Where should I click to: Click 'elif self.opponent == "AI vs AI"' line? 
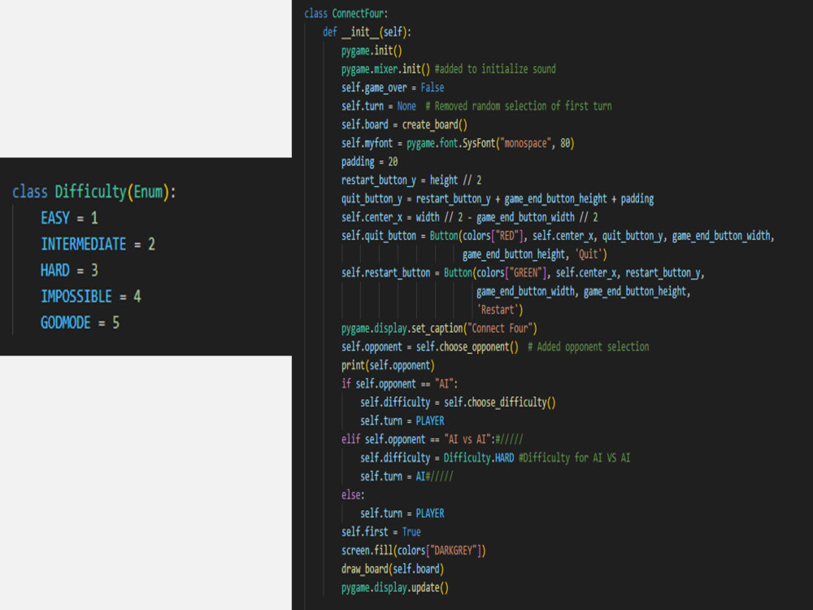coord(432,439)
